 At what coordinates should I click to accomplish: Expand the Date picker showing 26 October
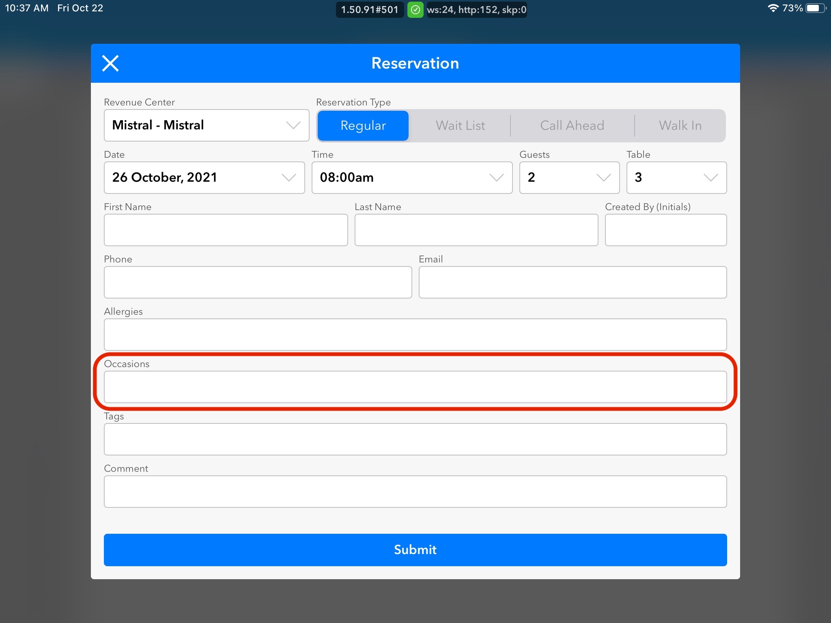(x=204, y=178)
